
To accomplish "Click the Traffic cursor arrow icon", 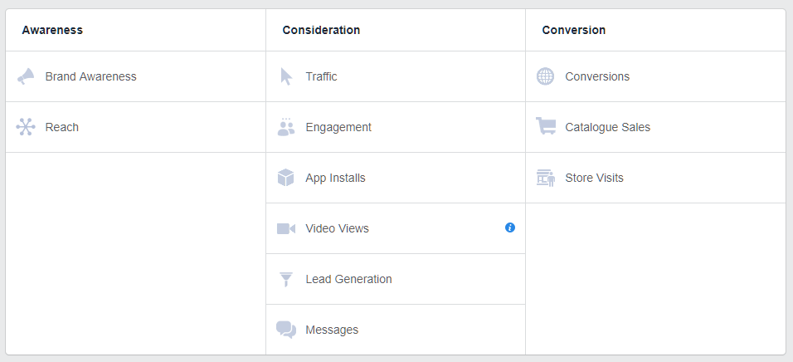I will tap(286, 76).
